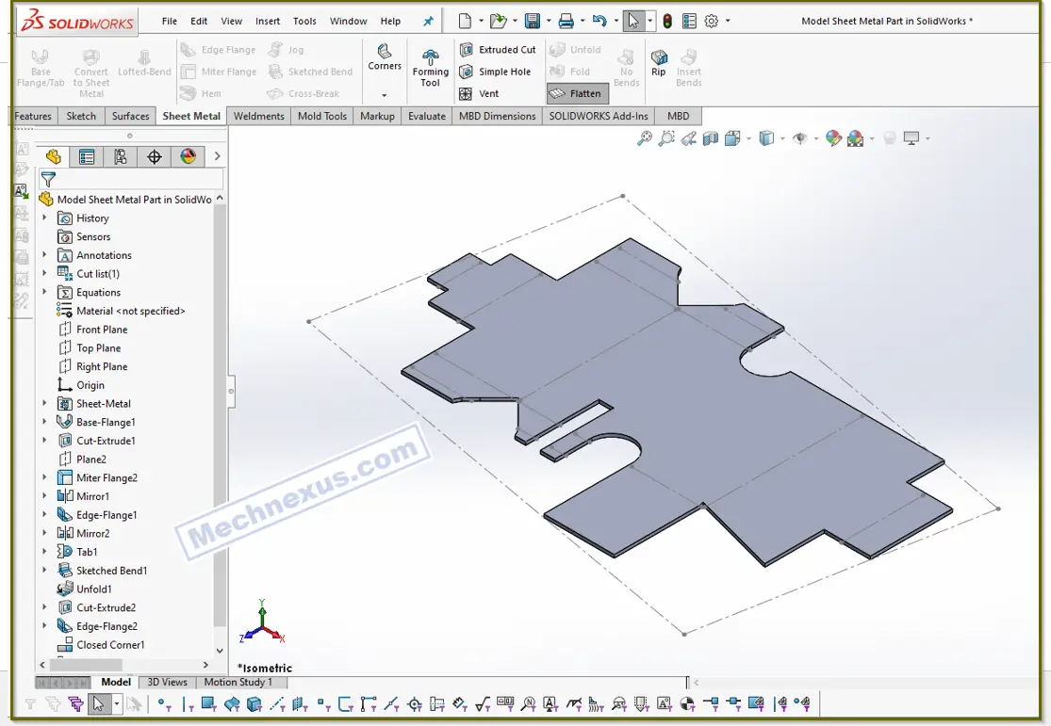Screen dimensions: 1051x726
Task: Toggle the pin icon on menu bar
Action: (429, 21)
